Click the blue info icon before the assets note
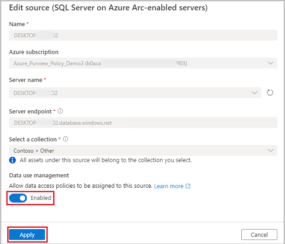 point(13,160)
